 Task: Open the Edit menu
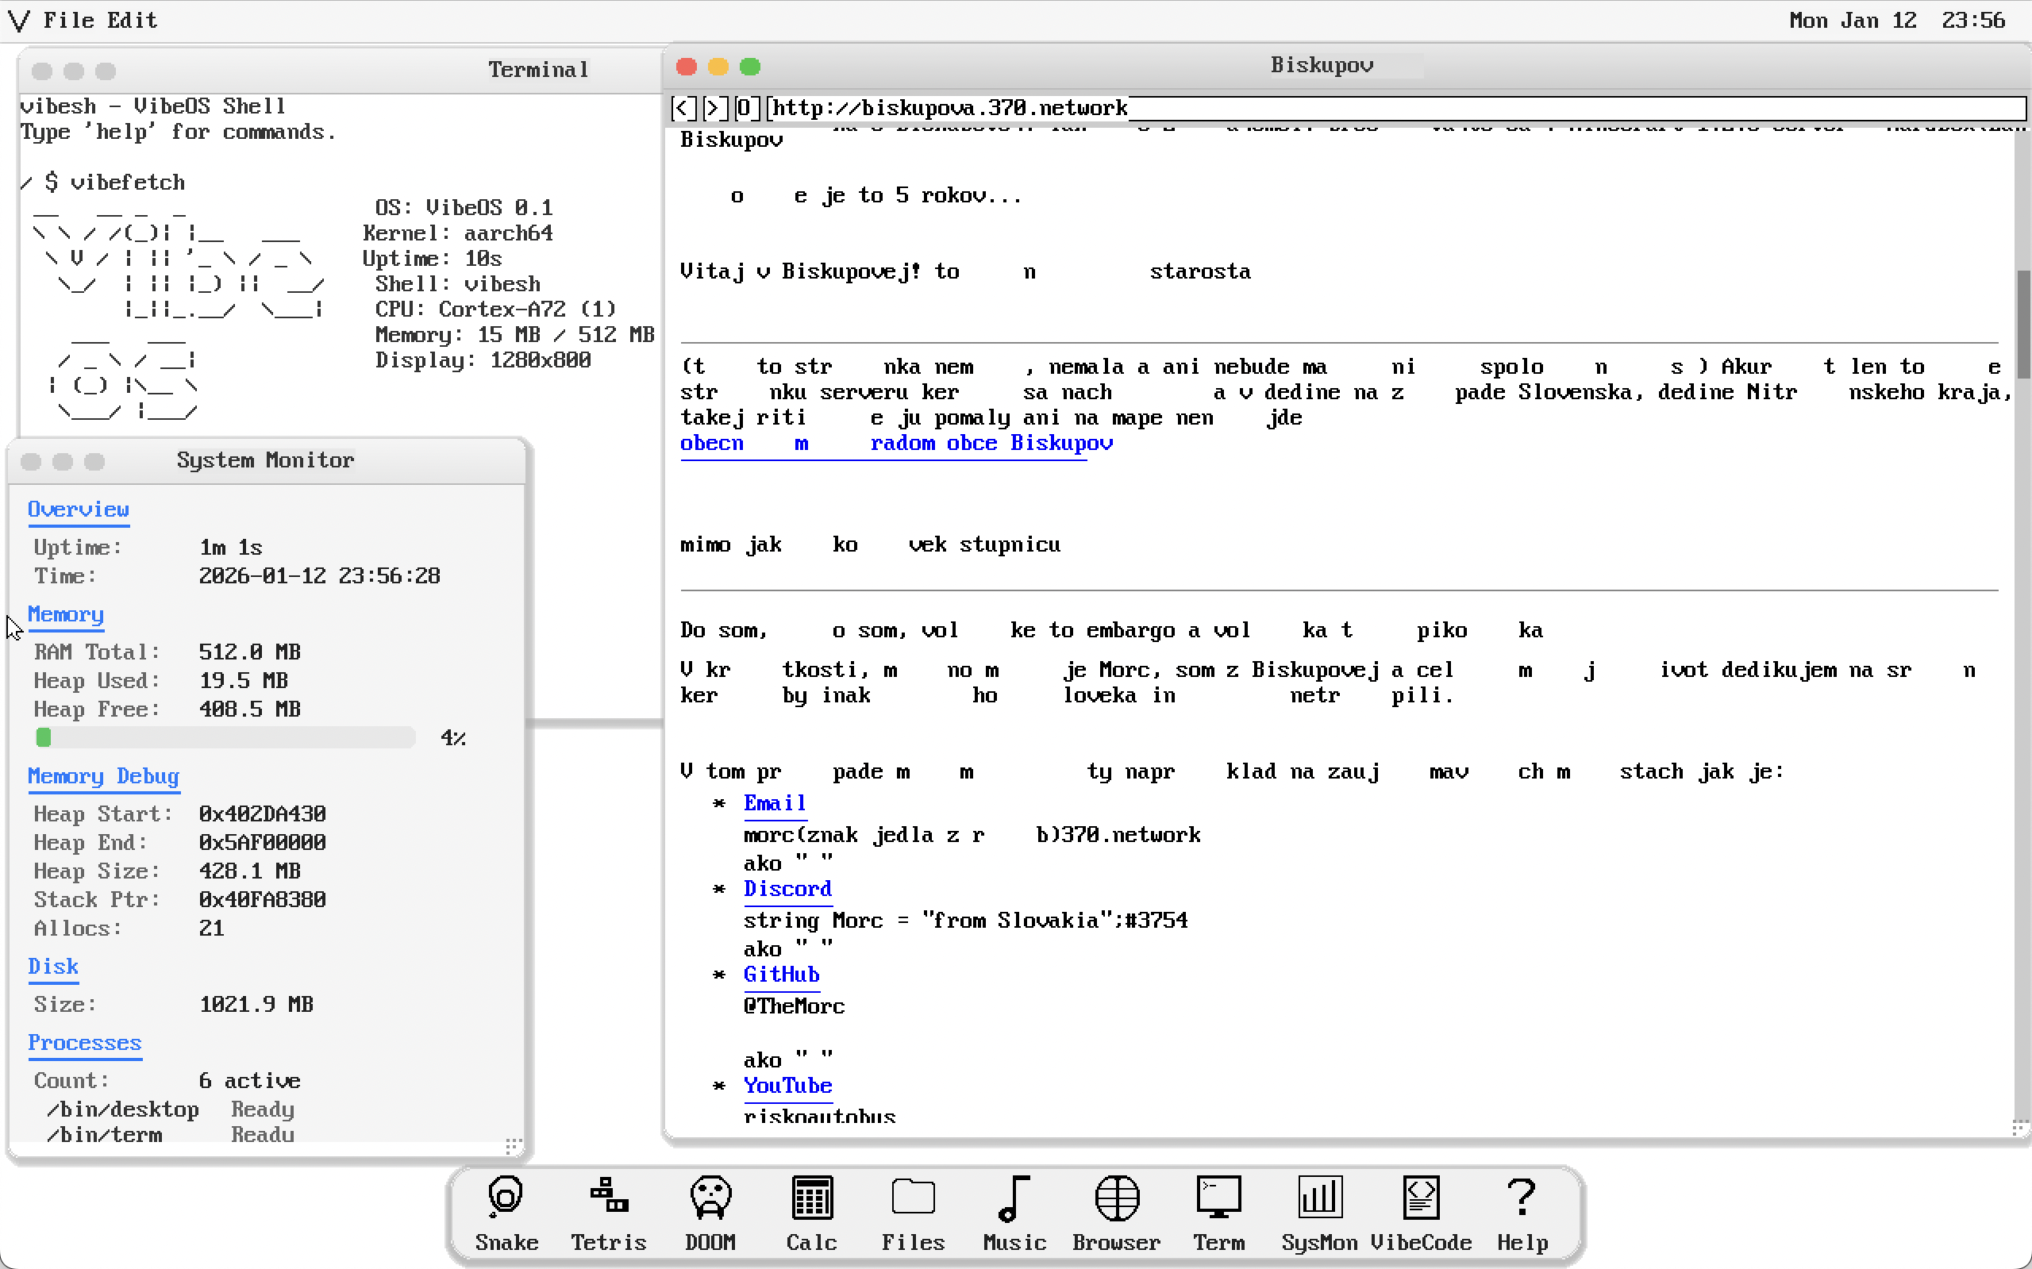132,20
